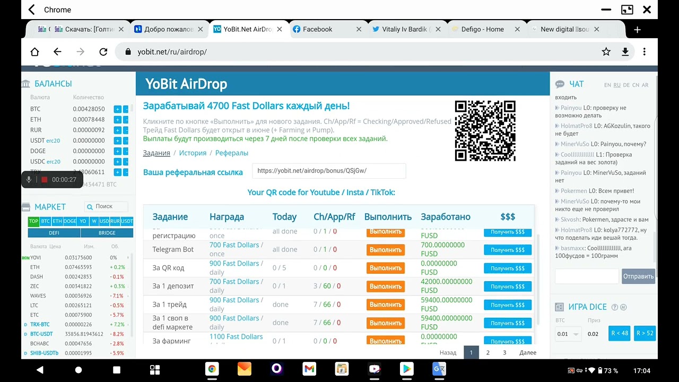Toggle the recording microphone icon
679x382 pixels.
click(29, 180)
